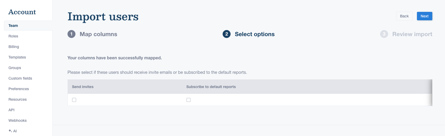Go back with the Back button

404,16
